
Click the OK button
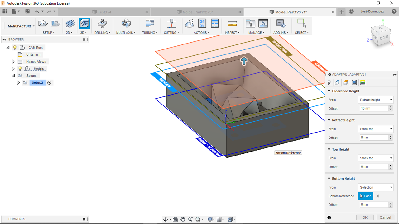365,217
